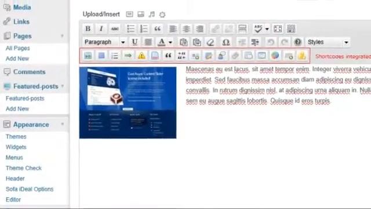Screen dimensions: 371x209
Task: Apply italic formatting
Action: (x=101, y=28)
